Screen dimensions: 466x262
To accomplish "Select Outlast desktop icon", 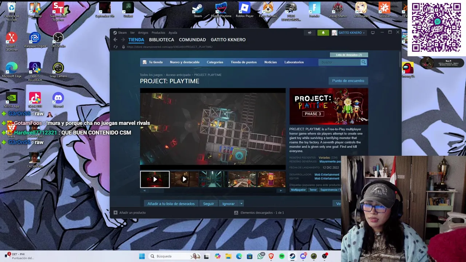I will (x=128, y=10).
